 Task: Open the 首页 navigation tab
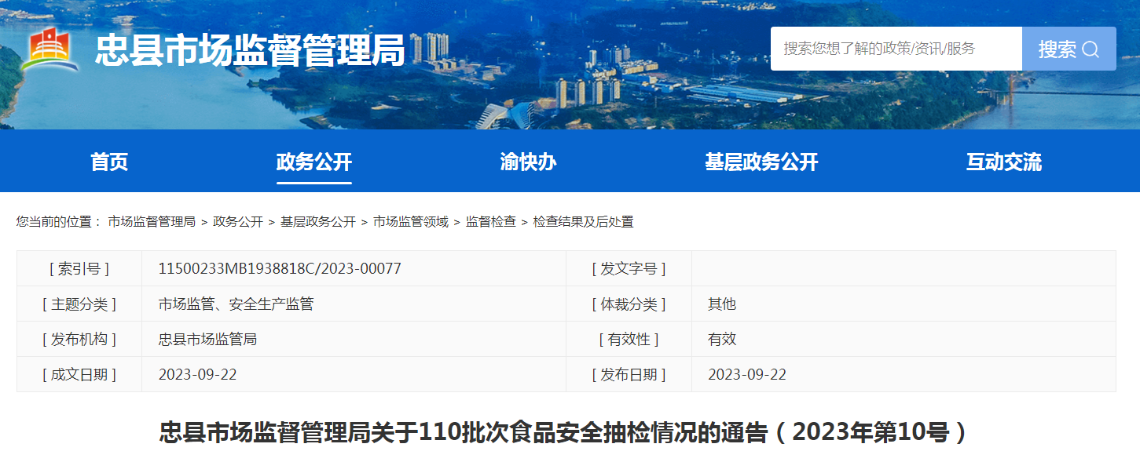point(109,162)
